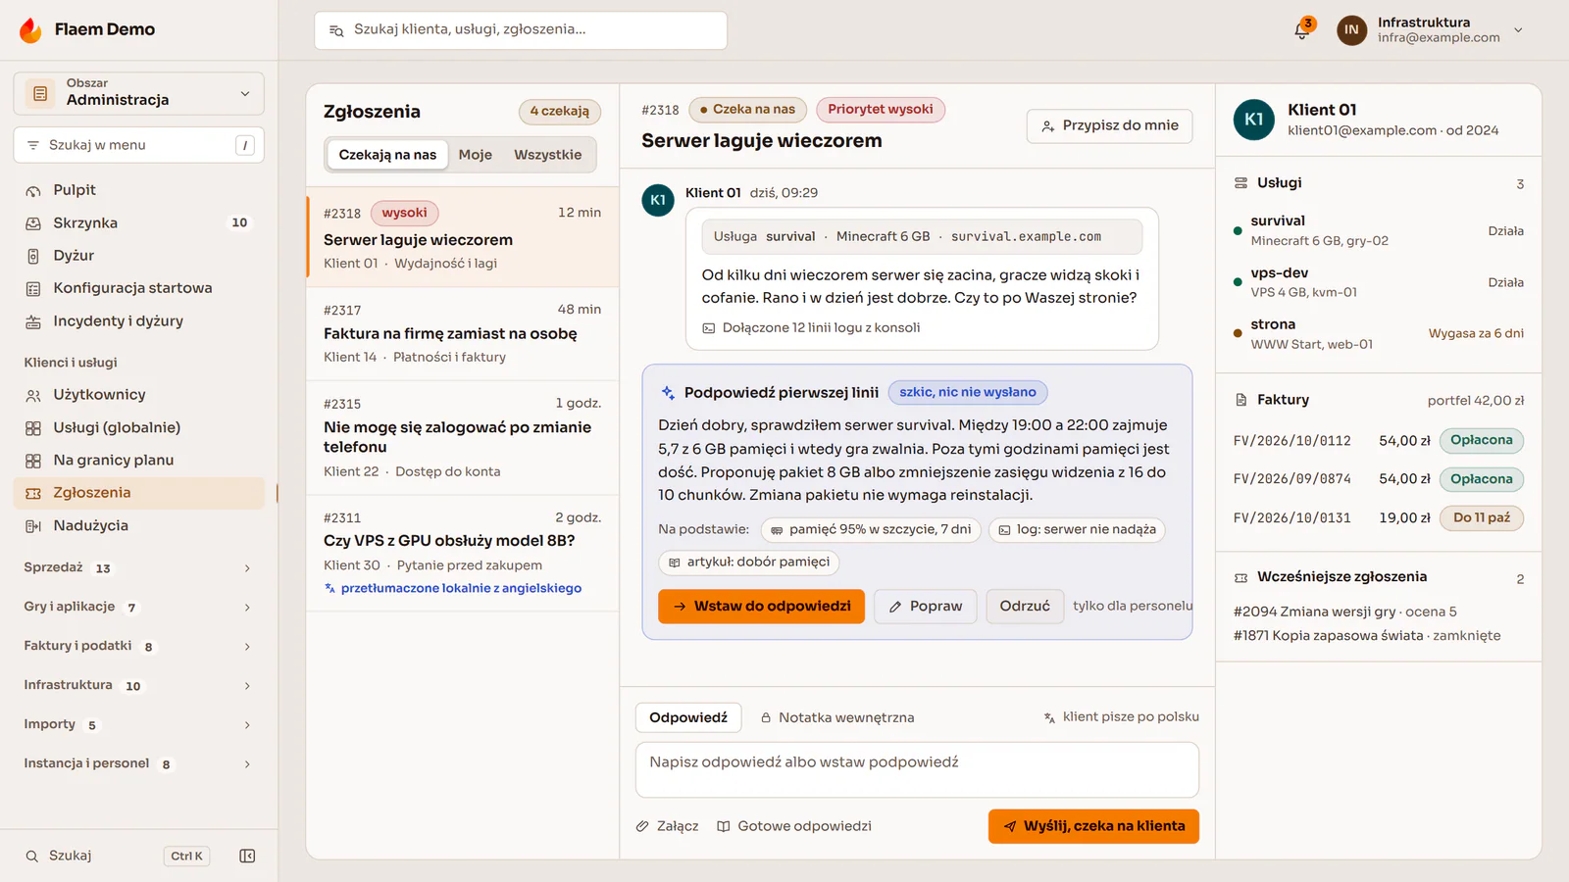Image resolution: width=1569 pixels, height=882 pixels.
Task: Open Usługi (globalnie)
Action: [139, 427]
